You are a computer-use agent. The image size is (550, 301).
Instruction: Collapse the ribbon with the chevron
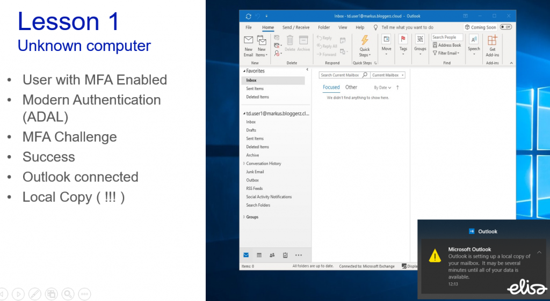[x=511, y=63]
